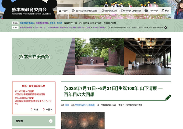Open 通行規制情報 防災情報くまもと notice
This screenshot has width=183, height=129.
coord(33,103)
